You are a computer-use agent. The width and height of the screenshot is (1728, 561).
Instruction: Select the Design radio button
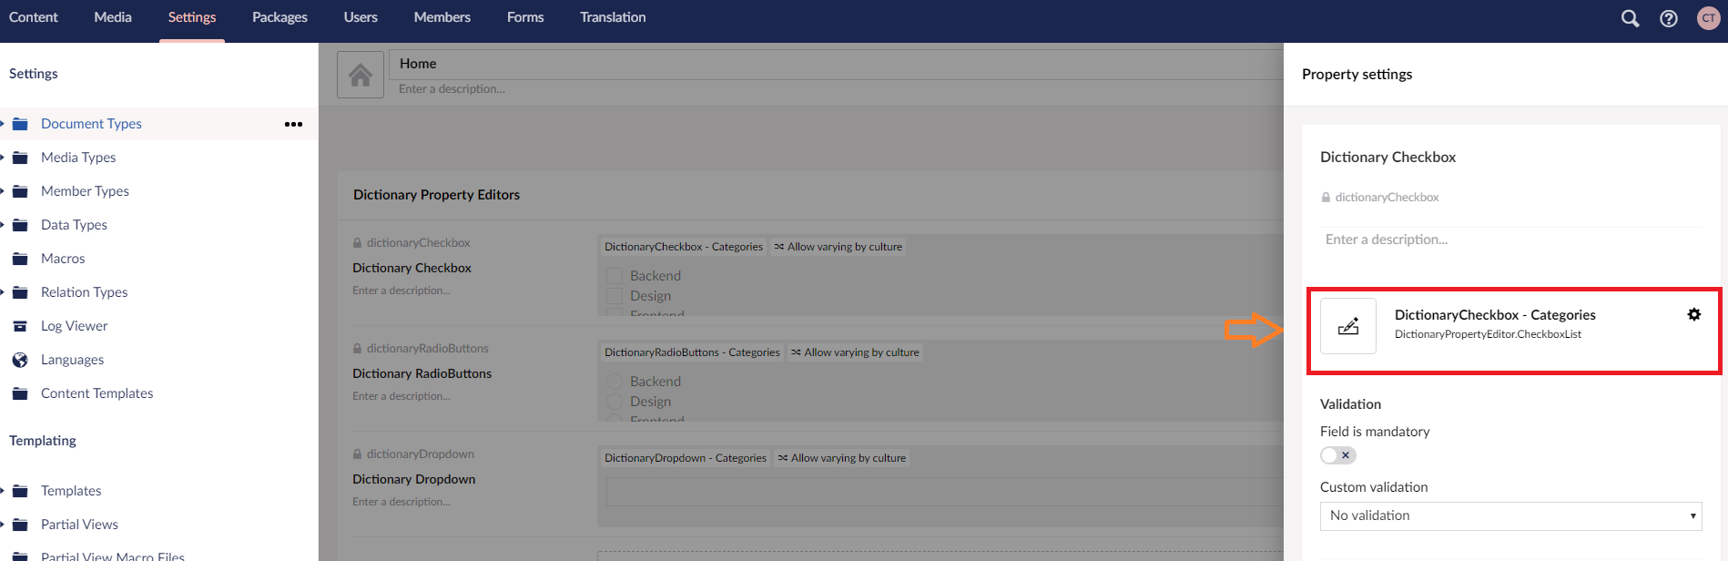pyautogui.click(x=615, y=402)
